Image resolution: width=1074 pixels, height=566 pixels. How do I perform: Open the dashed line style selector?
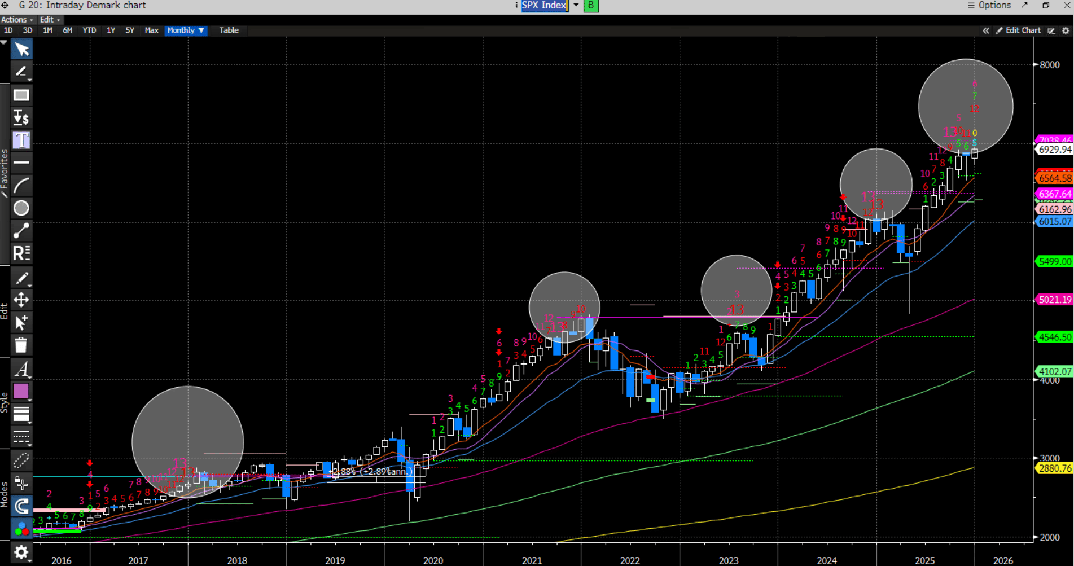21,437
